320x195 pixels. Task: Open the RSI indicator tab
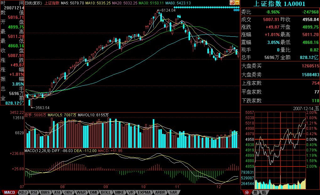[34, 192]
